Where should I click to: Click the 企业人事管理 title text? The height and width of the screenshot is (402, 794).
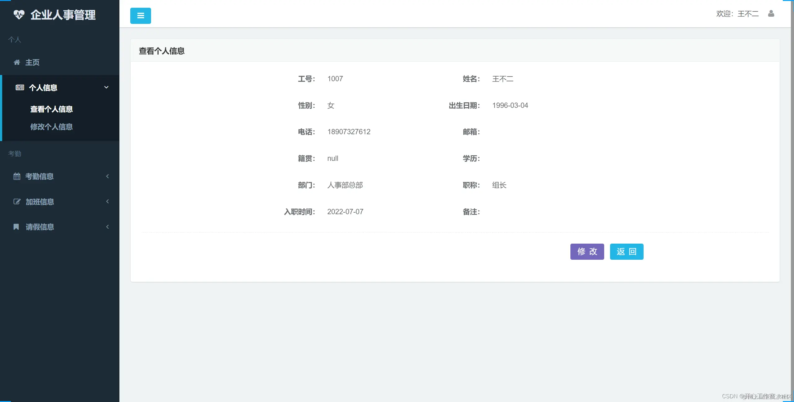[x=63, y=15]
